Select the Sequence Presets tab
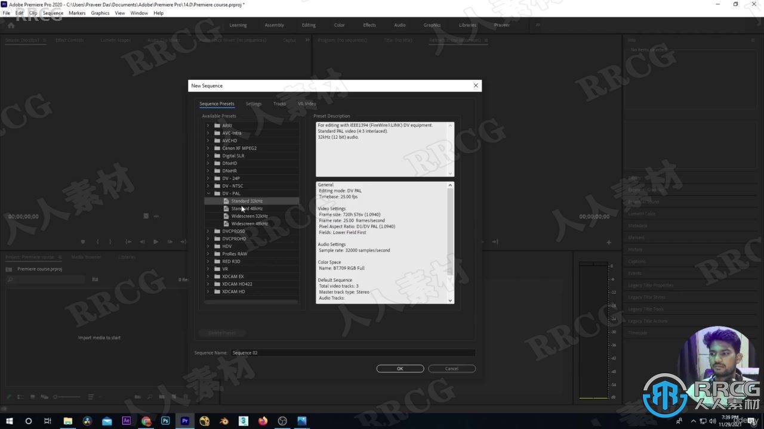This screenshot has height=429, width=764. pos(217,104)
